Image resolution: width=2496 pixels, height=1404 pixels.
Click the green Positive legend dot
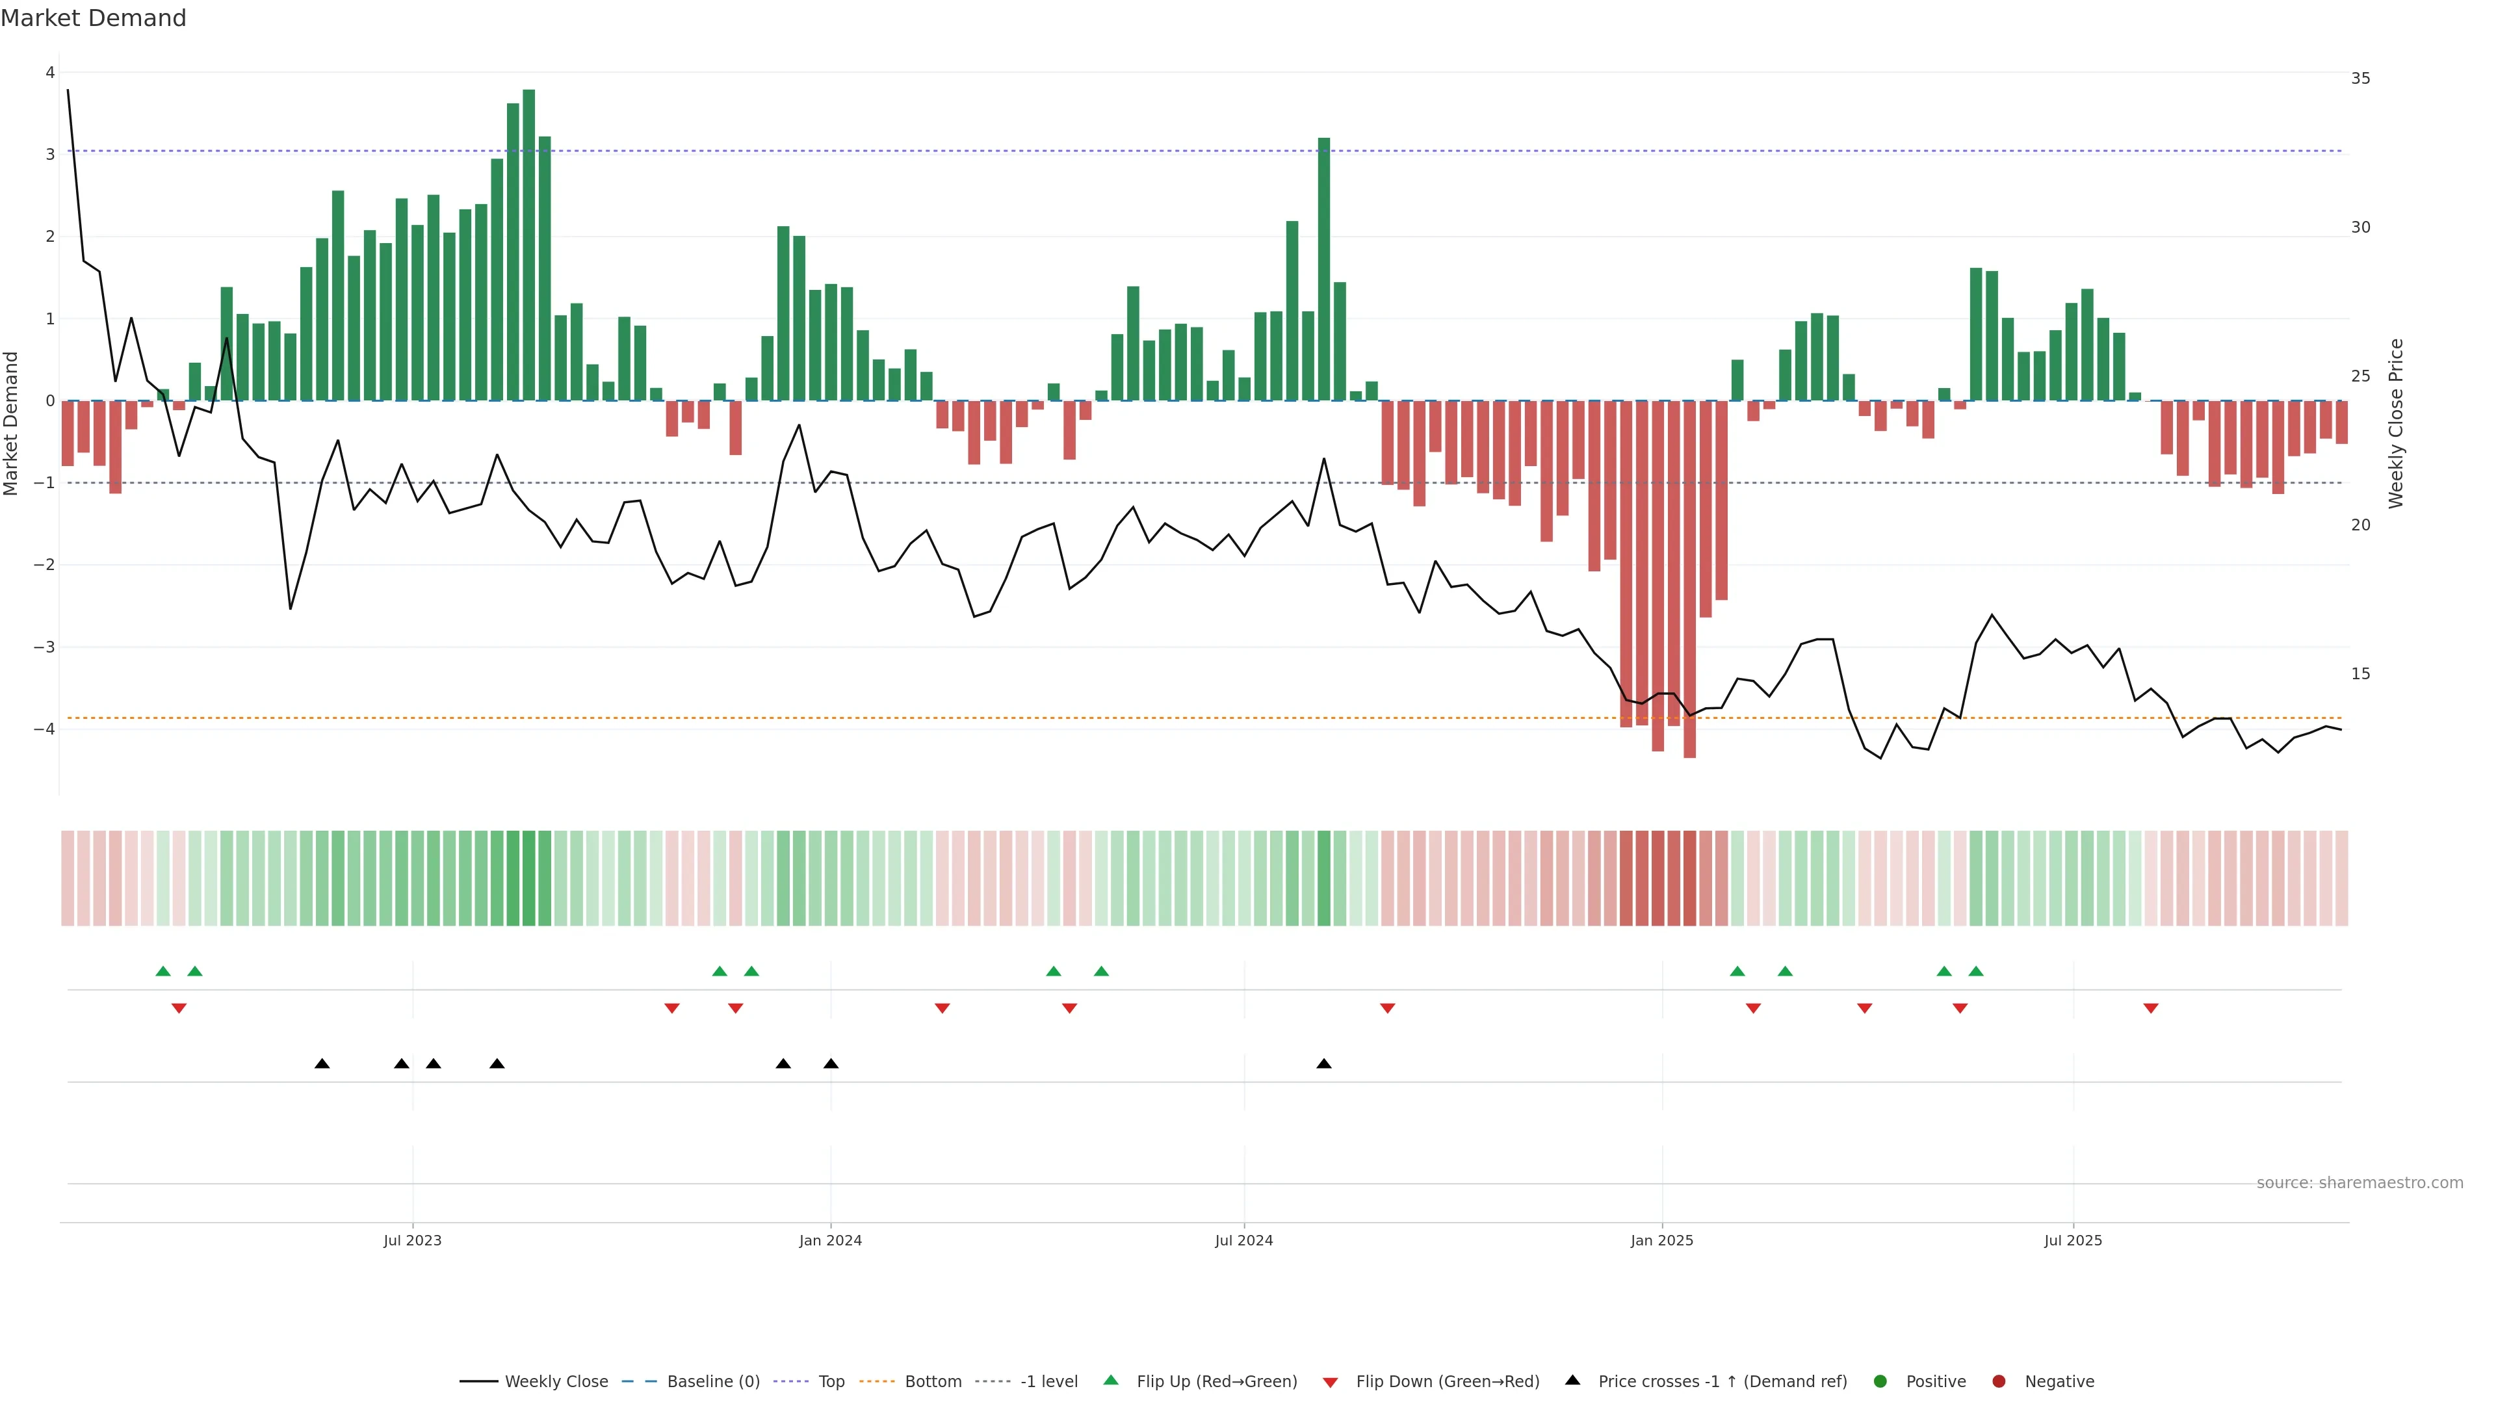click(1880, 1382)
